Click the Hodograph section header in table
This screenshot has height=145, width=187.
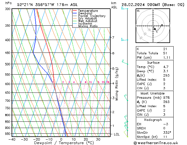(153, 120)
